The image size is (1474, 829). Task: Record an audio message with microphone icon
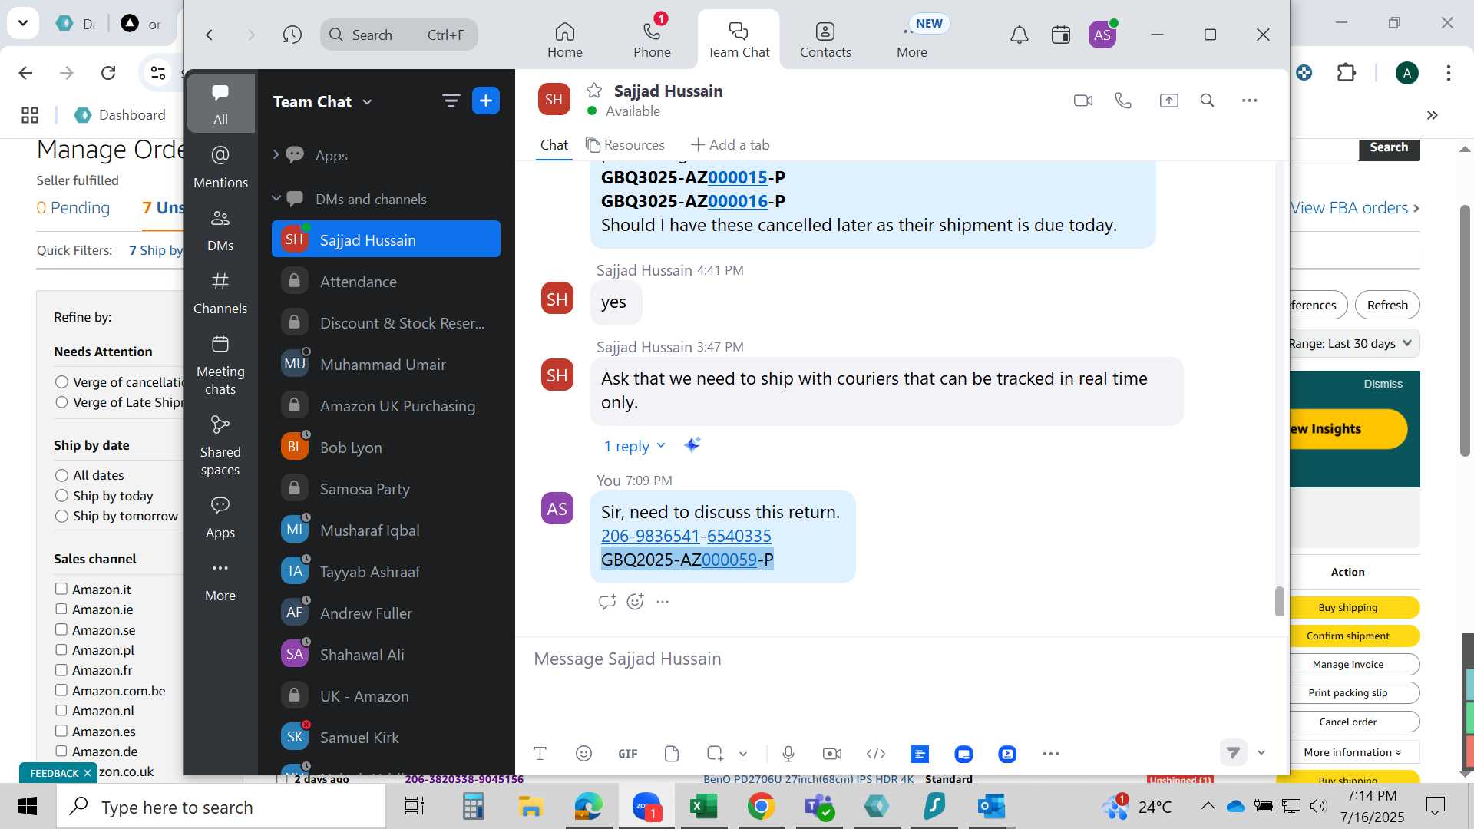pyautogui.click(x=788, y=754)
